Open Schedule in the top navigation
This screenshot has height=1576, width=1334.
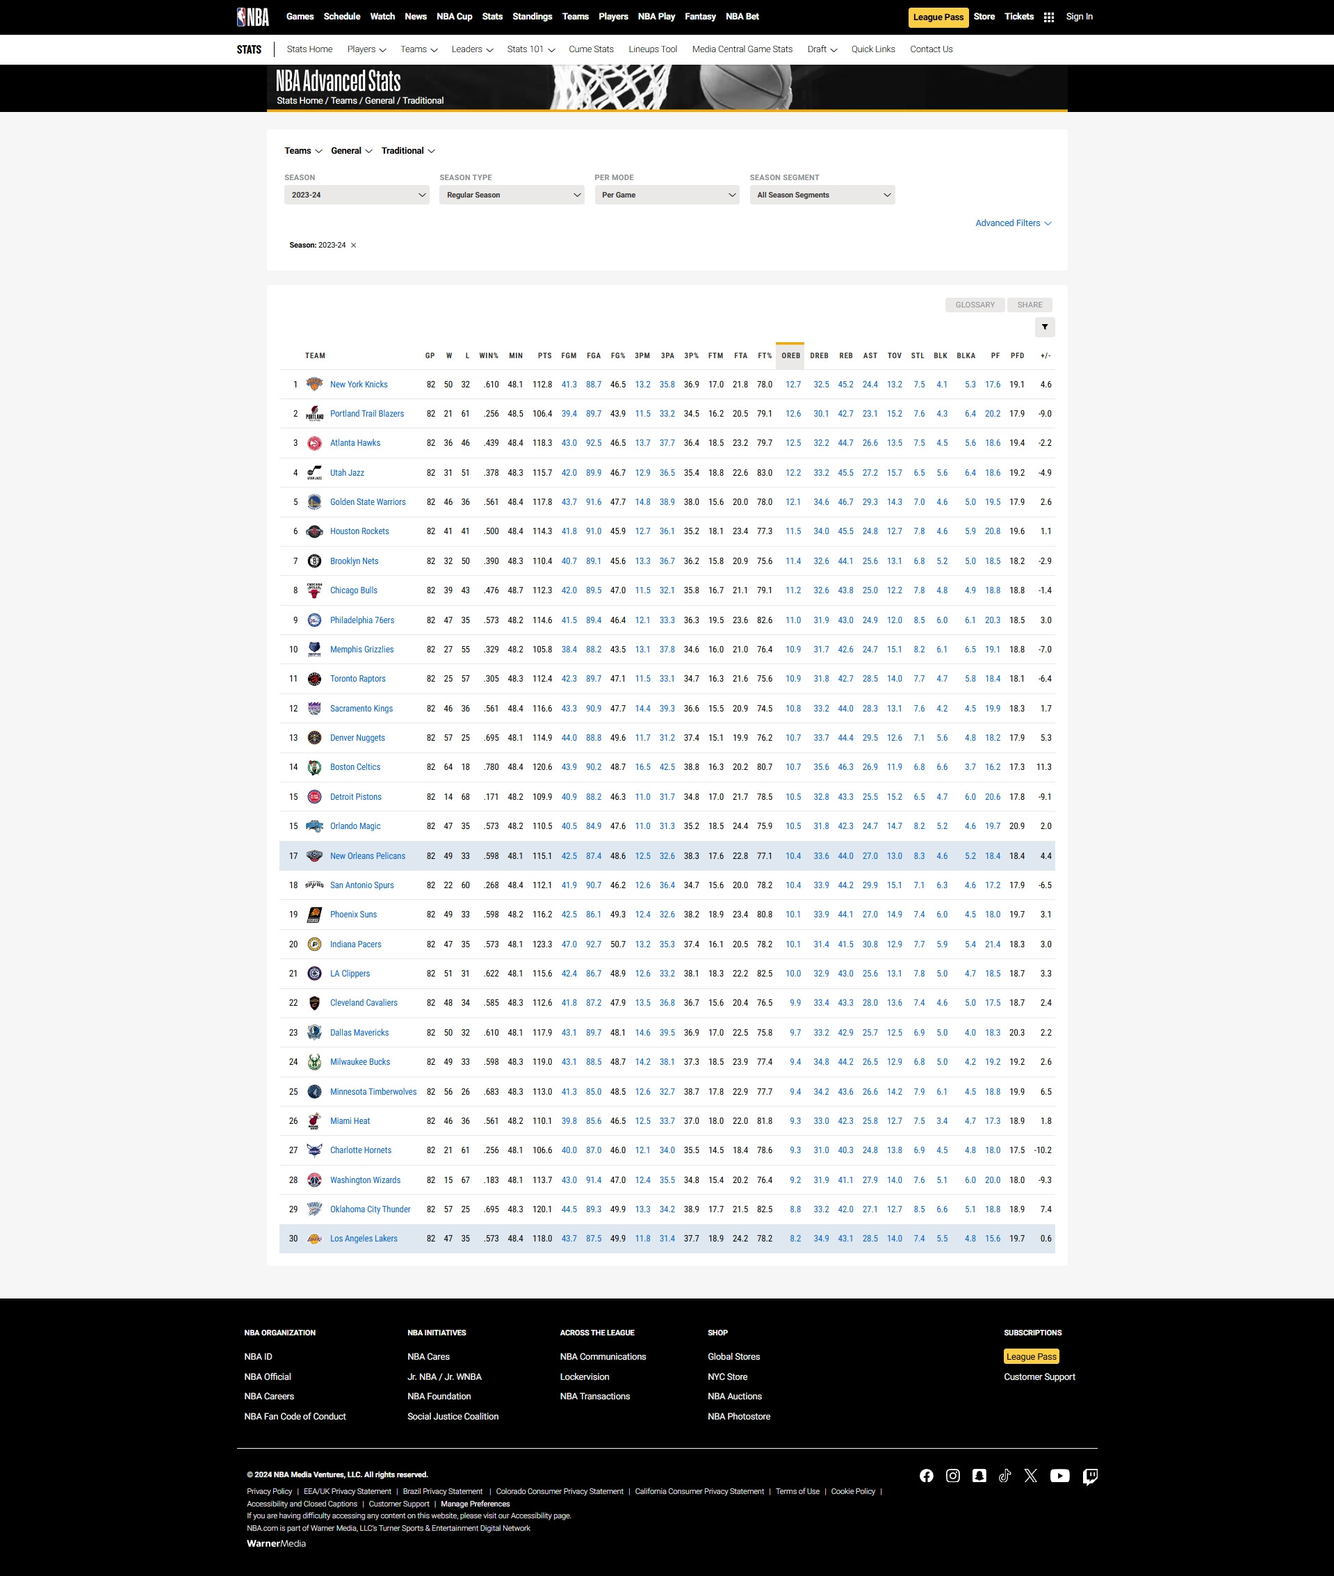point(342,17)
